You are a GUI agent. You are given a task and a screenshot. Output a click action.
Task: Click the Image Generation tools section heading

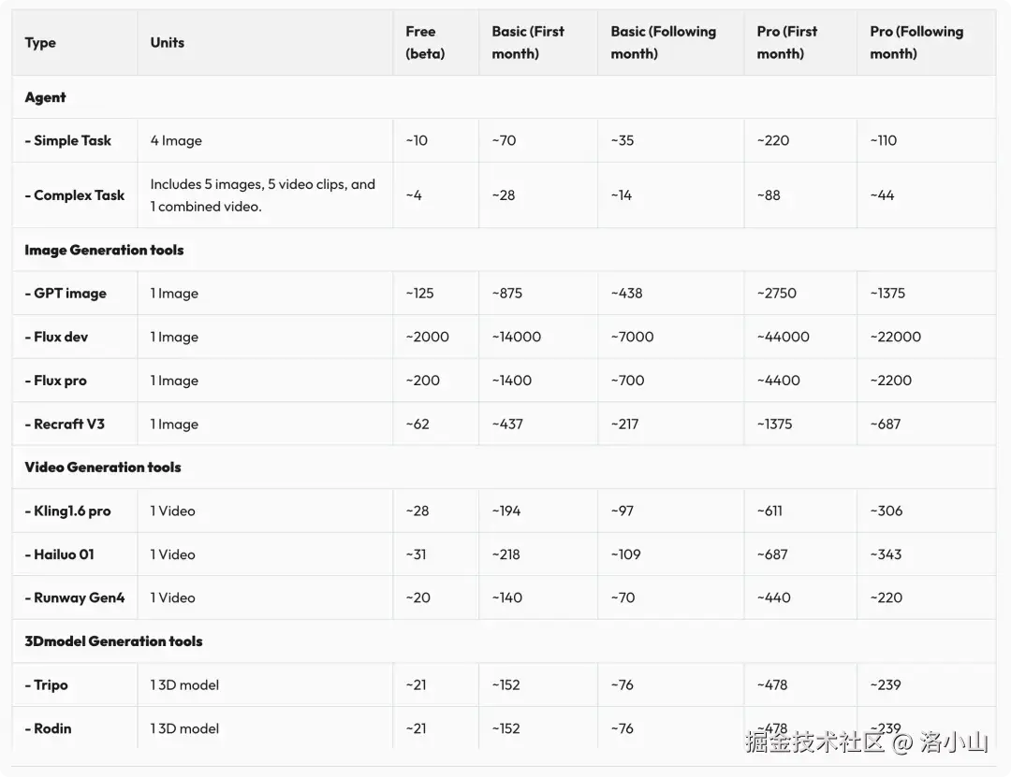[104, 251]
